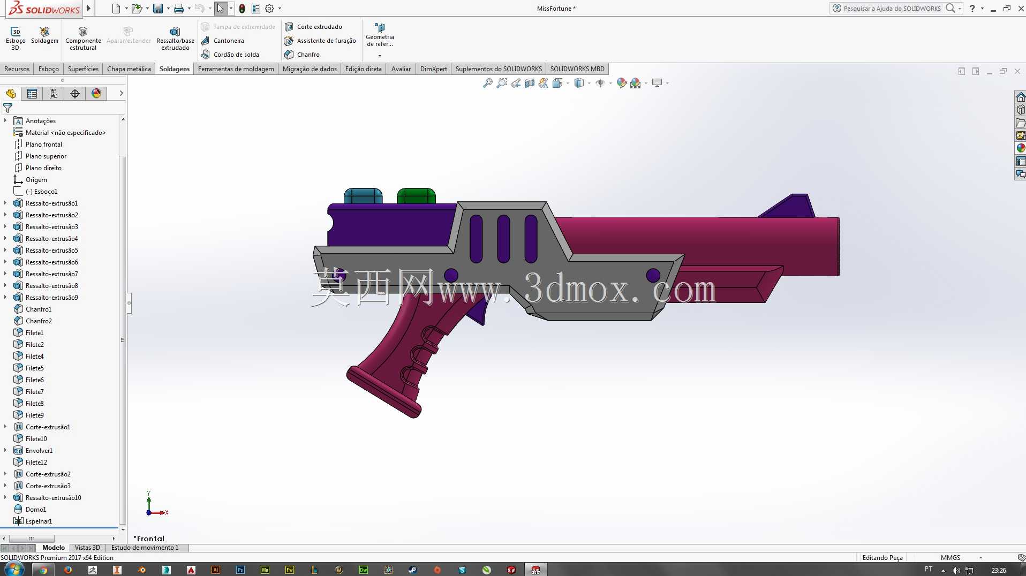
Task: Expand Ressalto-extrusão1 feature
Action: (x=5, y=203)
